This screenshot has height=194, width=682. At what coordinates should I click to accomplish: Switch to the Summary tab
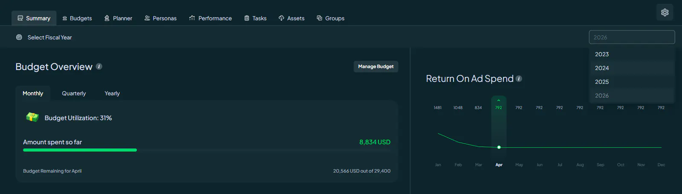click(34, 18)
